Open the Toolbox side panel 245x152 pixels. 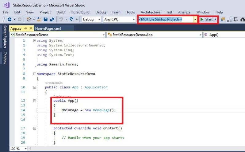(5, 58)
